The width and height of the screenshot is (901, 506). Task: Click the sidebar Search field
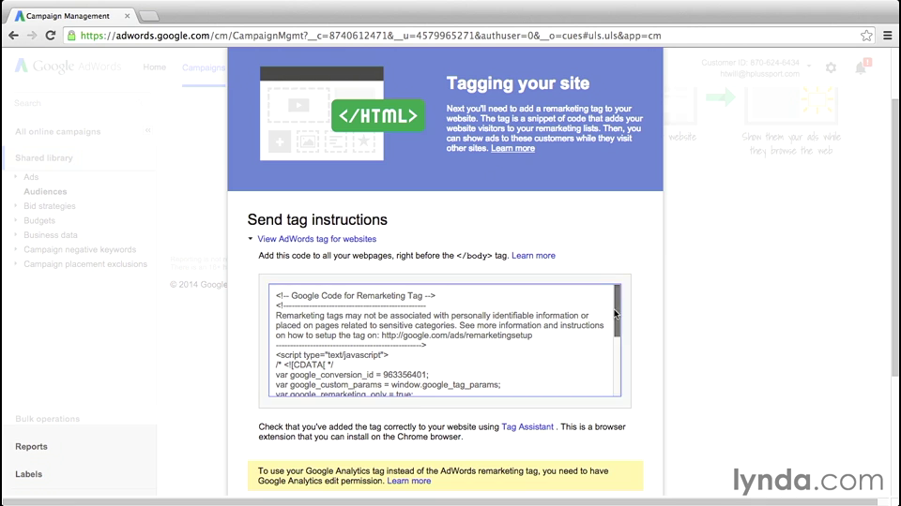79,103
